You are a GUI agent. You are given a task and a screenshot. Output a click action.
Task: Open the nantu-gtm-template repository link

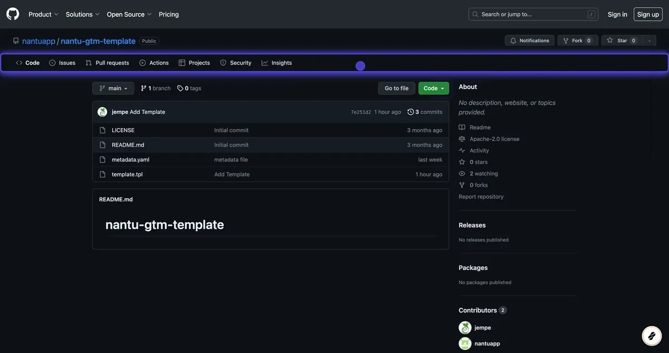coord(98,41)
